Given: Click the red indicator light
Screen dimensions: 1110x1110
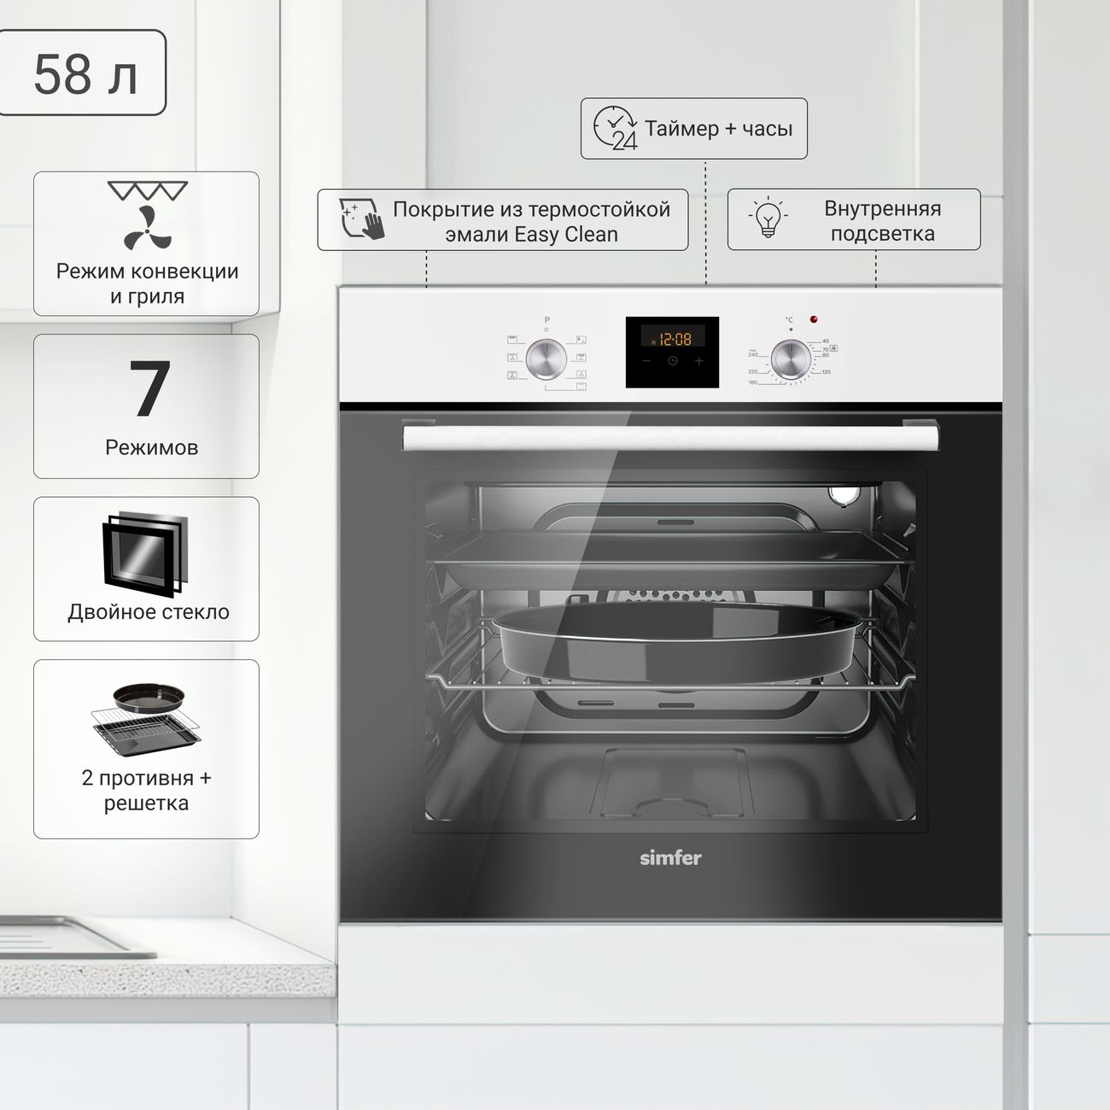Looking at the screenshot, I should coord(815,320).
